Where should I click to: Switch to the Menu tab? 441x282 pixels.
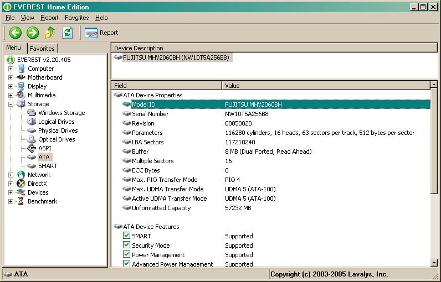[x=14, y=48]
